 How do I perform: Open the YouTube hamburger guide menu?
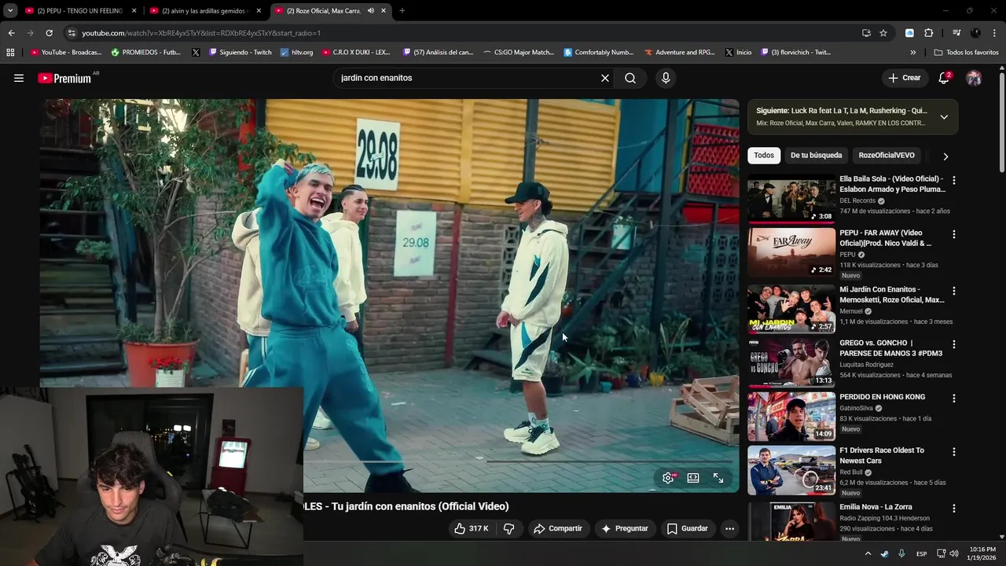[19, 78]
